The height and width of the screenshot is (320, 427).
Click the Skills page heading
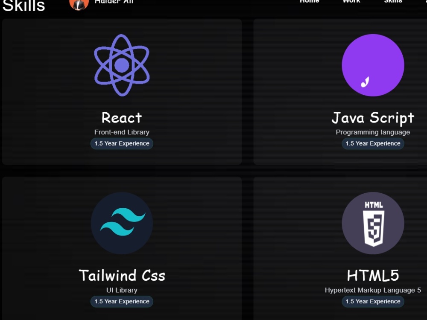pos(23,6)
